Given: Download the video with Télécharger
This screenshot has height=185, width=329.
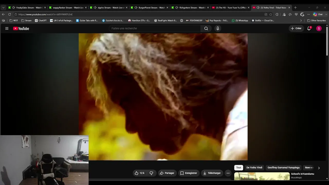Looking at the screenshot, I should click(212, 173).
